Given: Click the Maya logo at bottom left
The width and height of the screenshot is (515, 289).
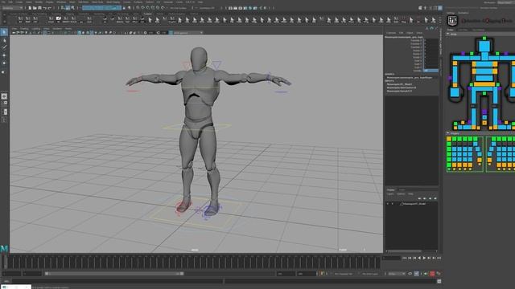Looking at the screenshot, I should 4,249.
